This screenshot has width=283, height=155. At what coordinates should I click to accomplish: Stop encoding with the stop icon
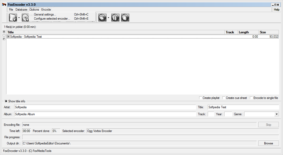125,18
